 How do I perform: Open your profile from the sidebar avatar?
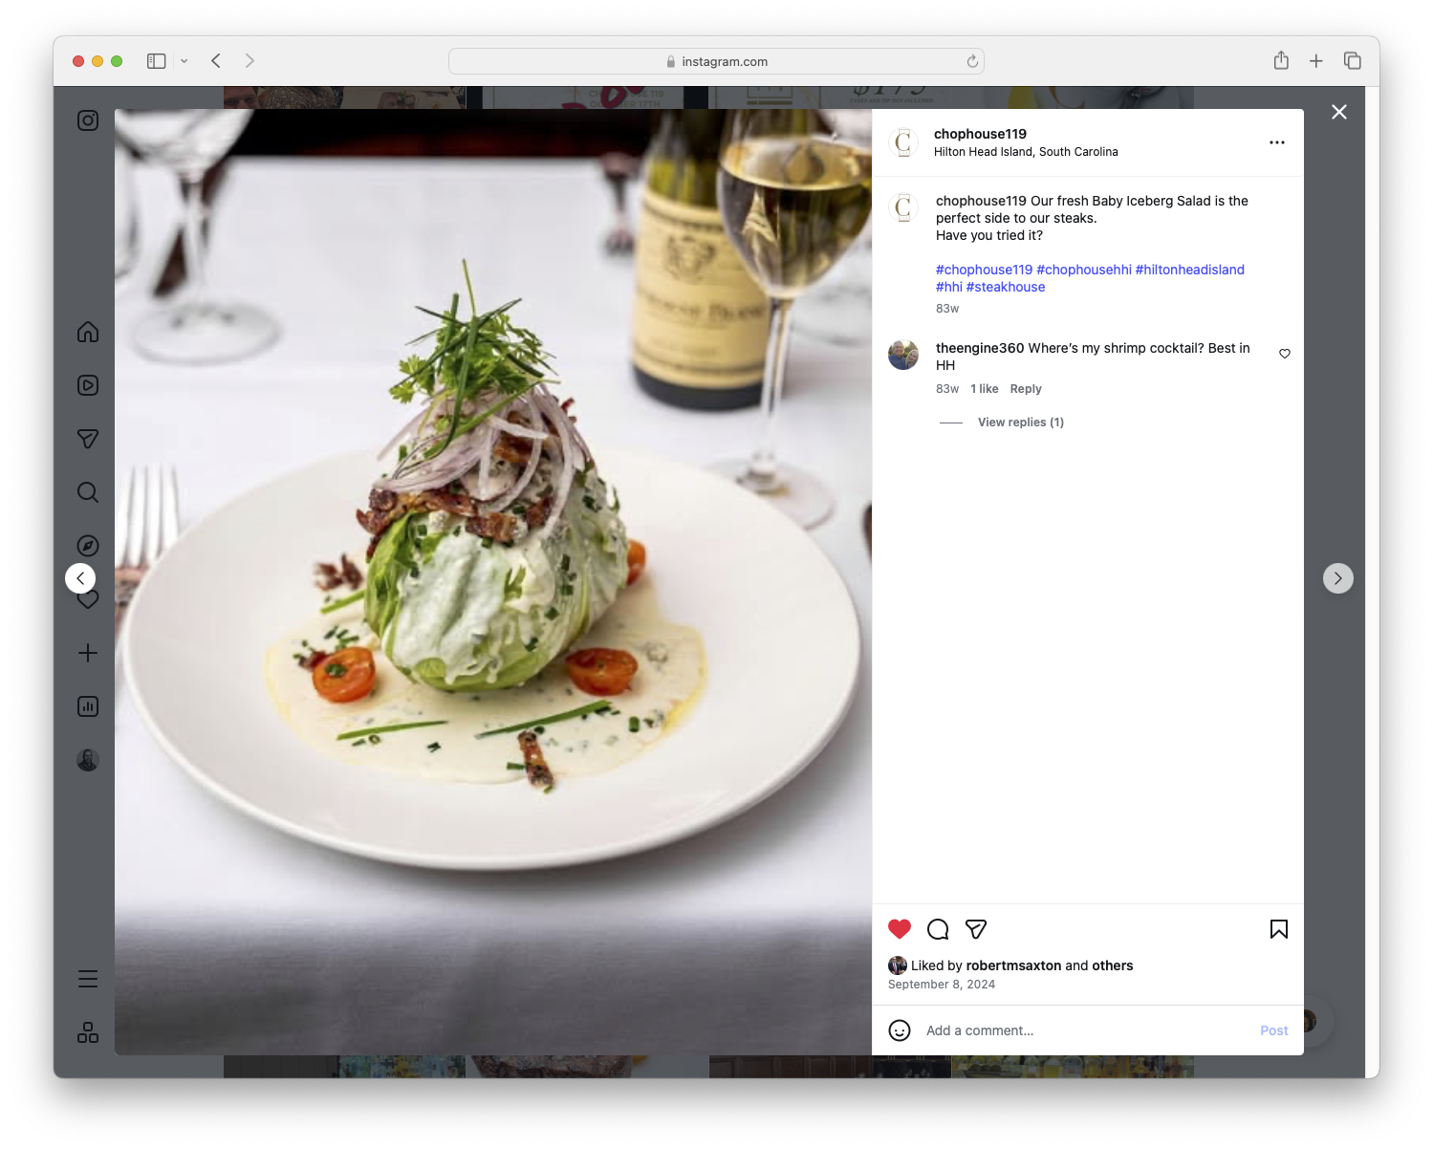pos(87,759)
